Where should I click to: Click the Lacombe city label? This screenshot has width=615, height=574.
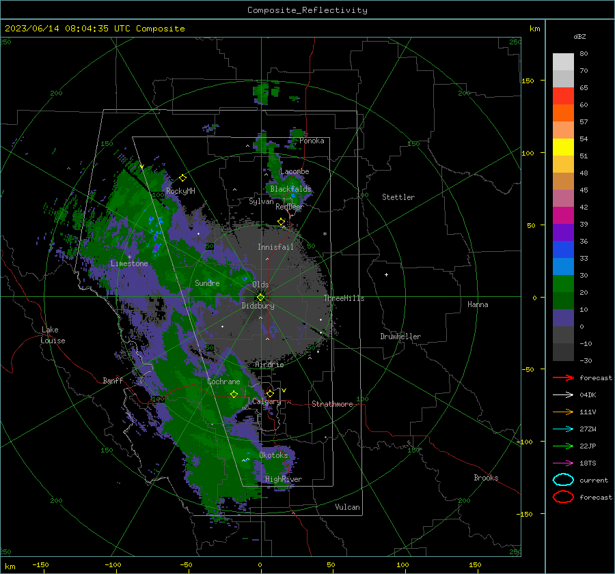click(x=295, y=171)
